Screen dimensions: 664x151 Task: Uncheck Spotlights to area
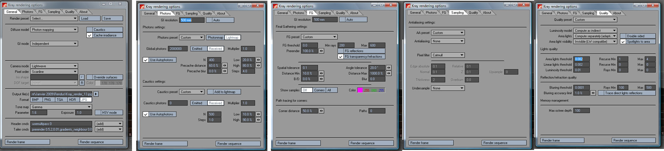click(623, 42)
